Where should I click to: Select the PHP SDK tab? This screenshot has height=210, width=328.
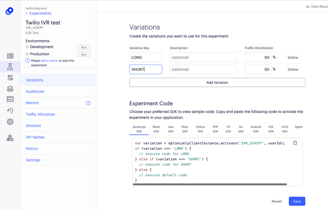click(216, 129)
